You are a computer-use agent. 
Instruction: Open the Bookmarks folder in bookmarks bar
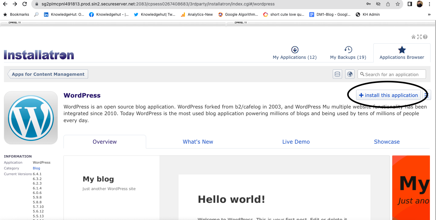point(16,14)
